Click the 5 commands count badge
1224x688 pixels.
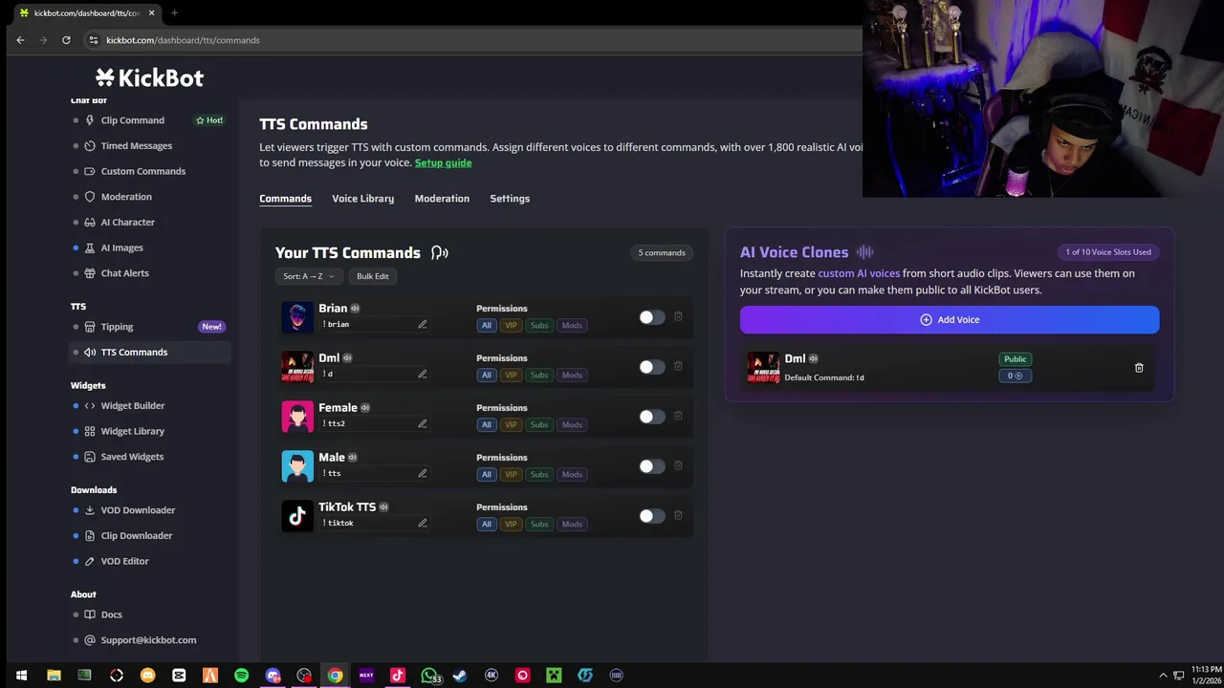click(662, 253)
